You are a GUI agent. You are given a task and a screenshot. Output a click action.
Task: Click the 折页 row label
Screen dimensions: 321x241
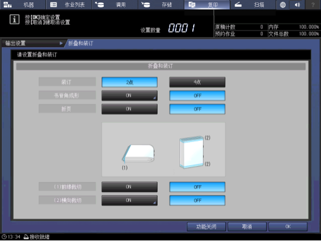click(x=67, y=109)
